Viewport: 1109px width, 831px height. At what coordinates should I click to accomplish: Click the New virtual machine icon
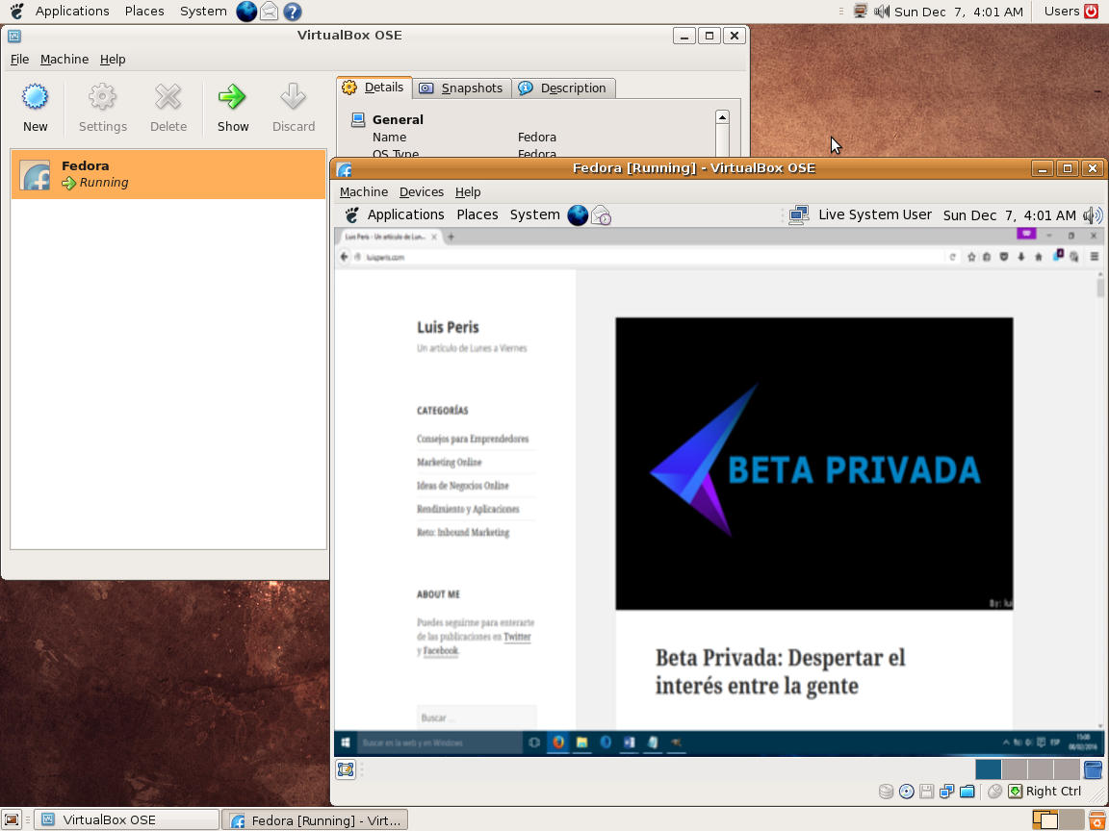[35, 97]
